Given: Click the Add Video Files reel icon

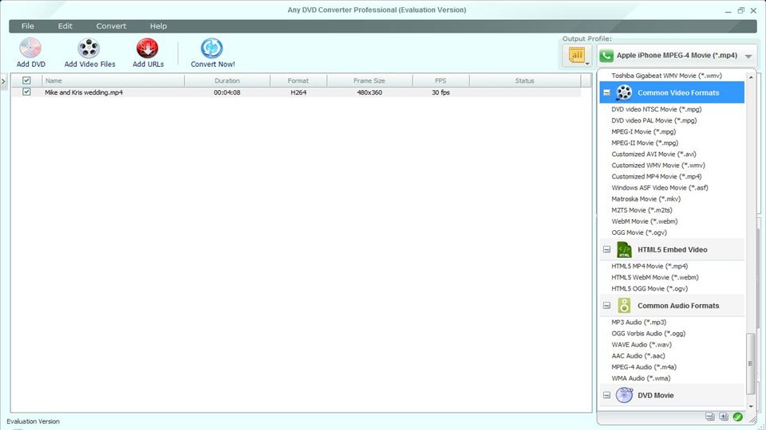Looking at the screenshot, I should tap(89, 49).
